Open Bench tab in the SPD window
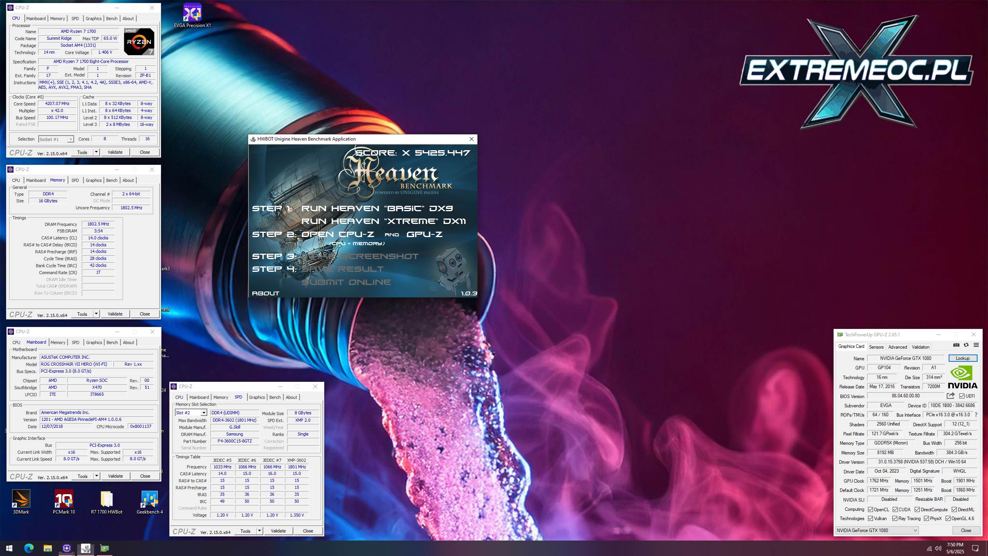This screenshot has height=556, width=988. tap(275, 397)
